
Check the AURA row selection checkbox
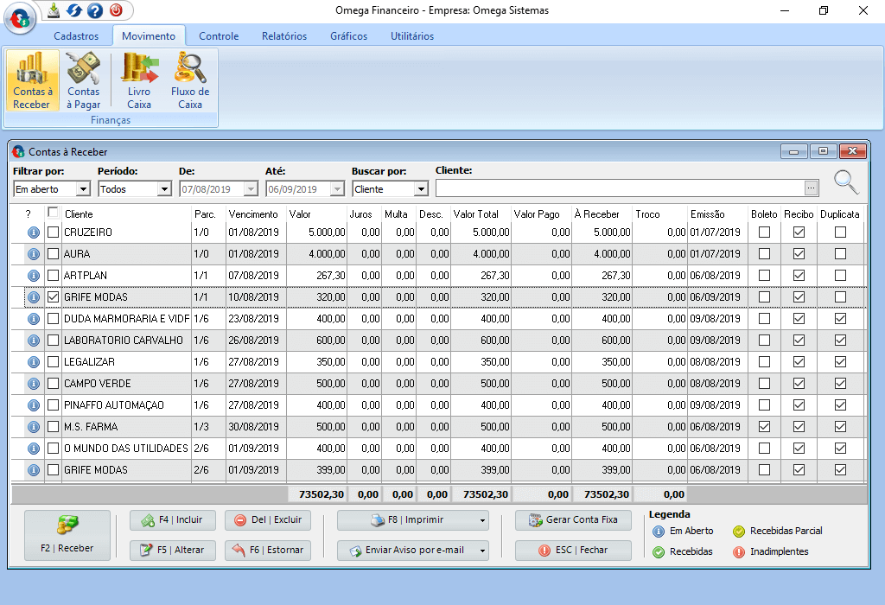point(54,254)
